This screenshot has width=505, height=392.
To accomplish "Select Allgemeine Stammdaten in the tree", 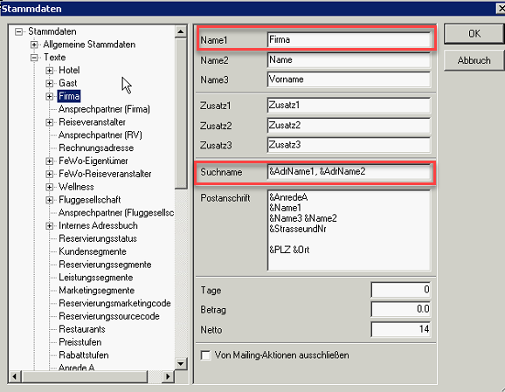I will [x=89, y=45].
